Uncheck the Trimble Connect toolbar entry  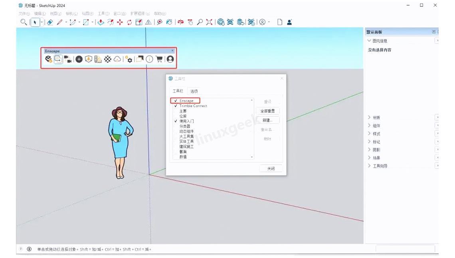(176, 106)
